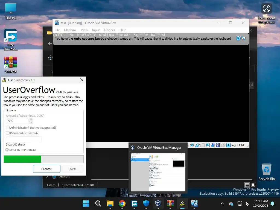Image resolution: width=280 pixels, height=210 pixels.
Task: Open the Machine menu in VirtualBox
Action: point(70,30)
